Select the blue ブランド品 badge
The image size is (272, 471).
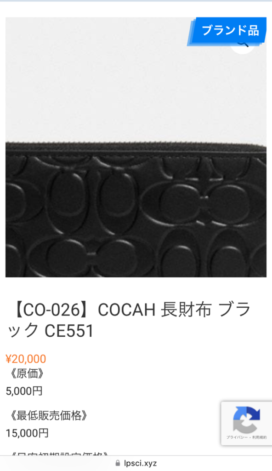(x=227, y=31)
